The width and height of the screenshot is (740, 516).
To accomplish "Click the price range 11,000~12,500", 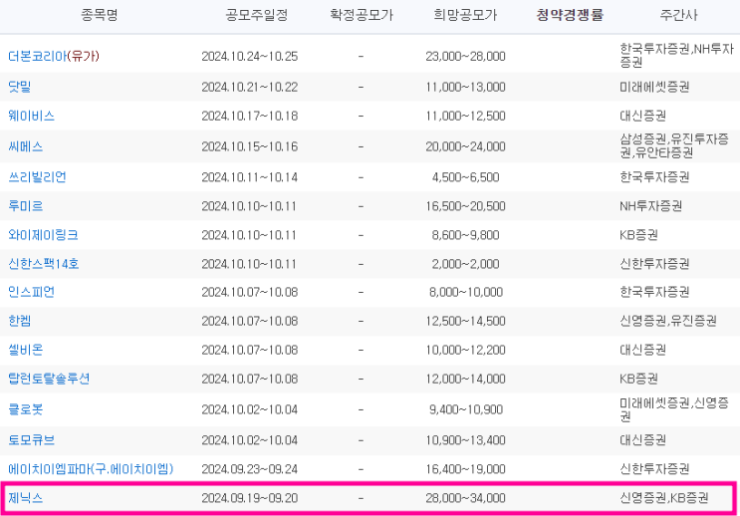I will tap(465, 116).
